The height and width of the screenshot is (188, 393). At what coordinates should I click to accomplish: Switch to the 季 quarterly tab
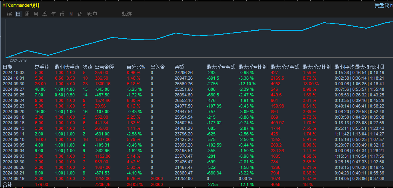pyautogui.click(x=45, y=14)
